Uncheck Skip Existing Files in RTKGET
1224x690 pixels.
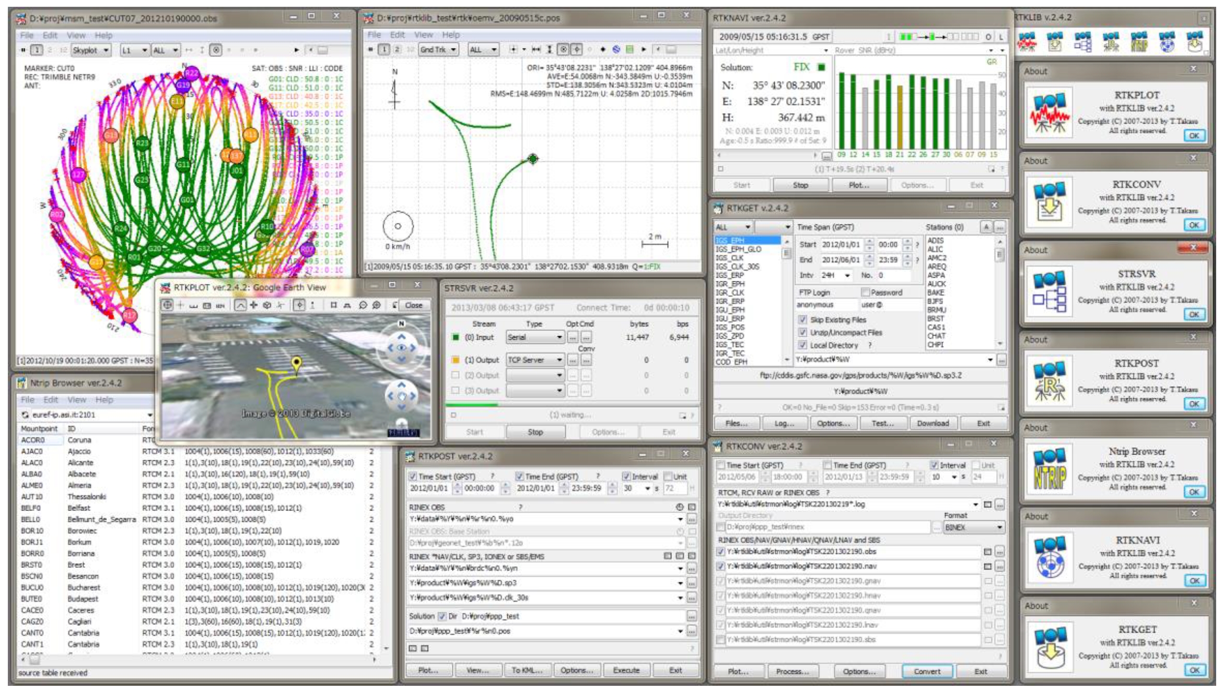pos(802,319)
